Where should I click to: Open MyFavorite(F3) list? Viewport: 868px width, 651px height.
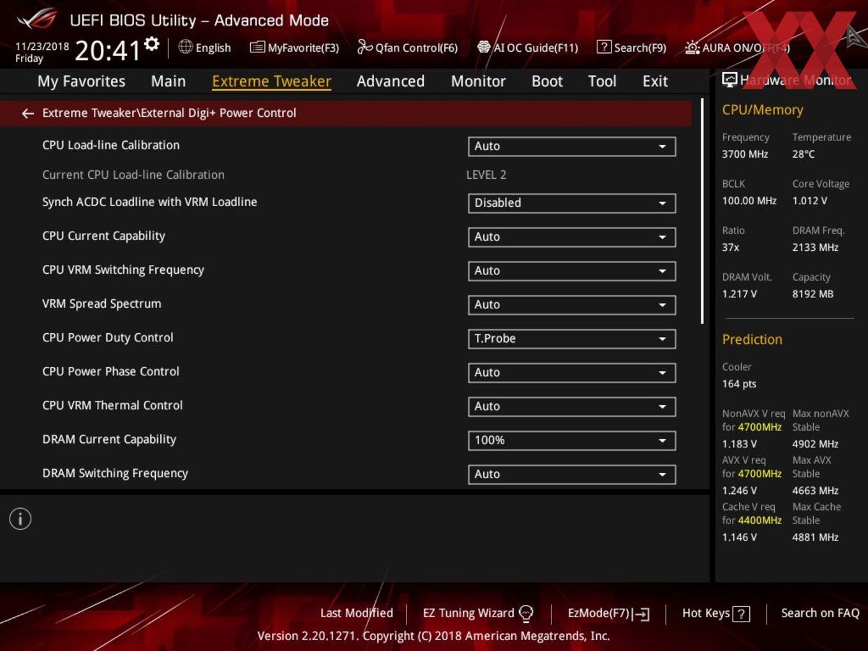point(294,47)
